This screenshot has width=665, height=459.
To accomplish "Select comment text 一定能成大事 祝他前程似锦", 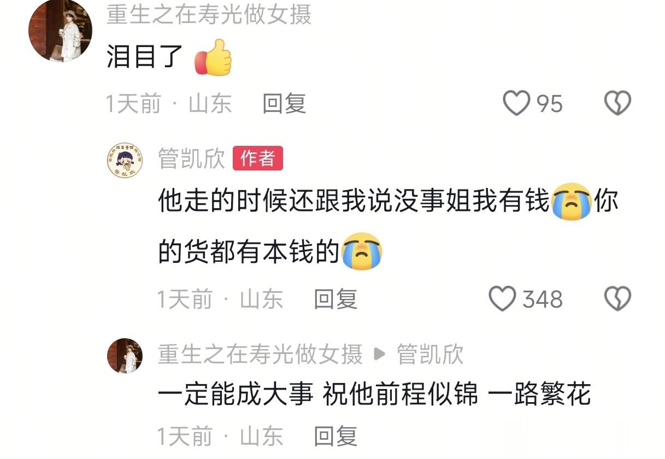I will (x=318, y=395).
